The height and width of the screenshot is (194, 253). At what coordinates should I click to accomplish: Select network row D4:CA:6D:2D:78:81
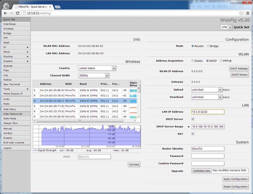point(85,111)
